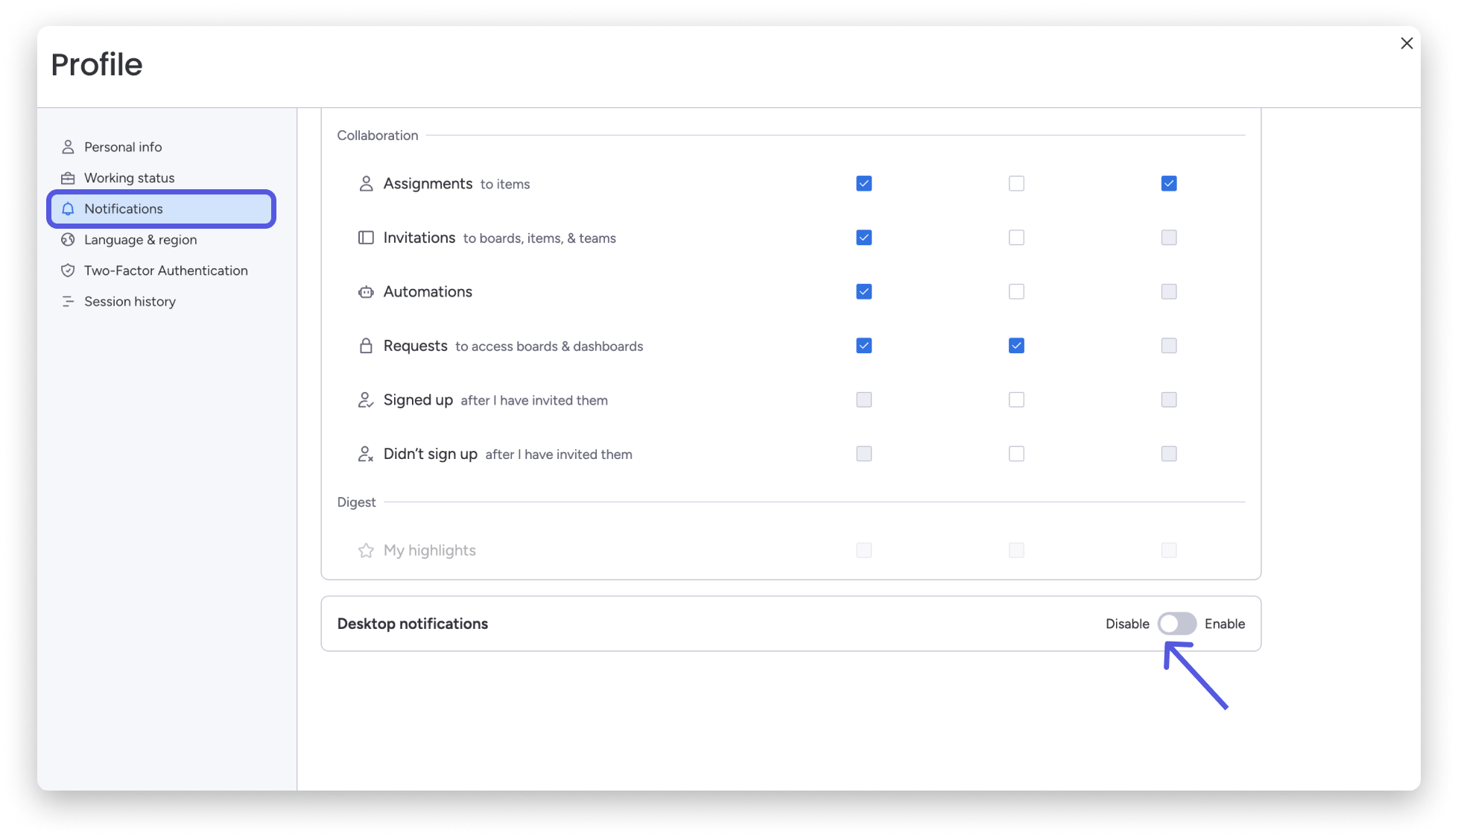The height and width of the screenshot is (839, 1458).
Task: Open Personal info settings
Action: 123,147
